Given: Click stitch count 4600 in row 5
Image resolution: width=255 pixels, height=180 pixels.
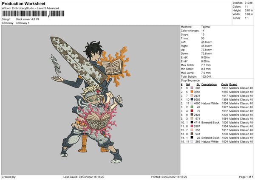Looking at the screenshot, I should coord(197,103).
